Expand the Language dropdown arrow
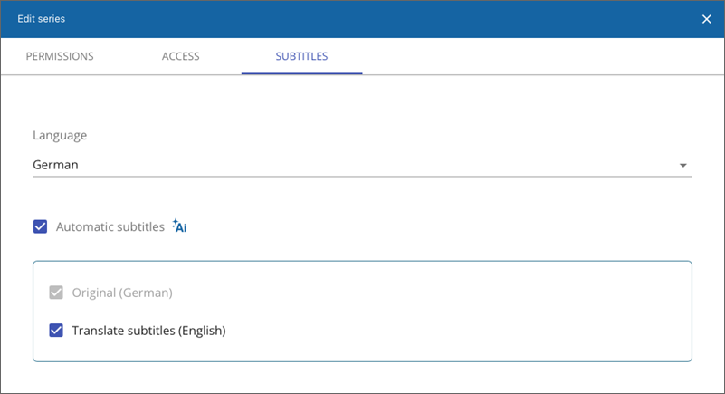725x394 pixels. click(683, 166)
